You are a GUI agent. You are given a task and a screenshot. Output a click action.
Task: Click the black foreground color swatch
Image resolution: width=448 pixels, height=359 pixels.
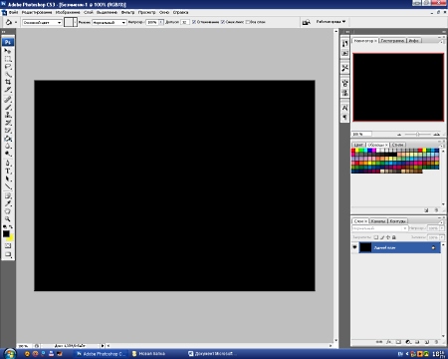pyautogui.click(x=6, y=234)
